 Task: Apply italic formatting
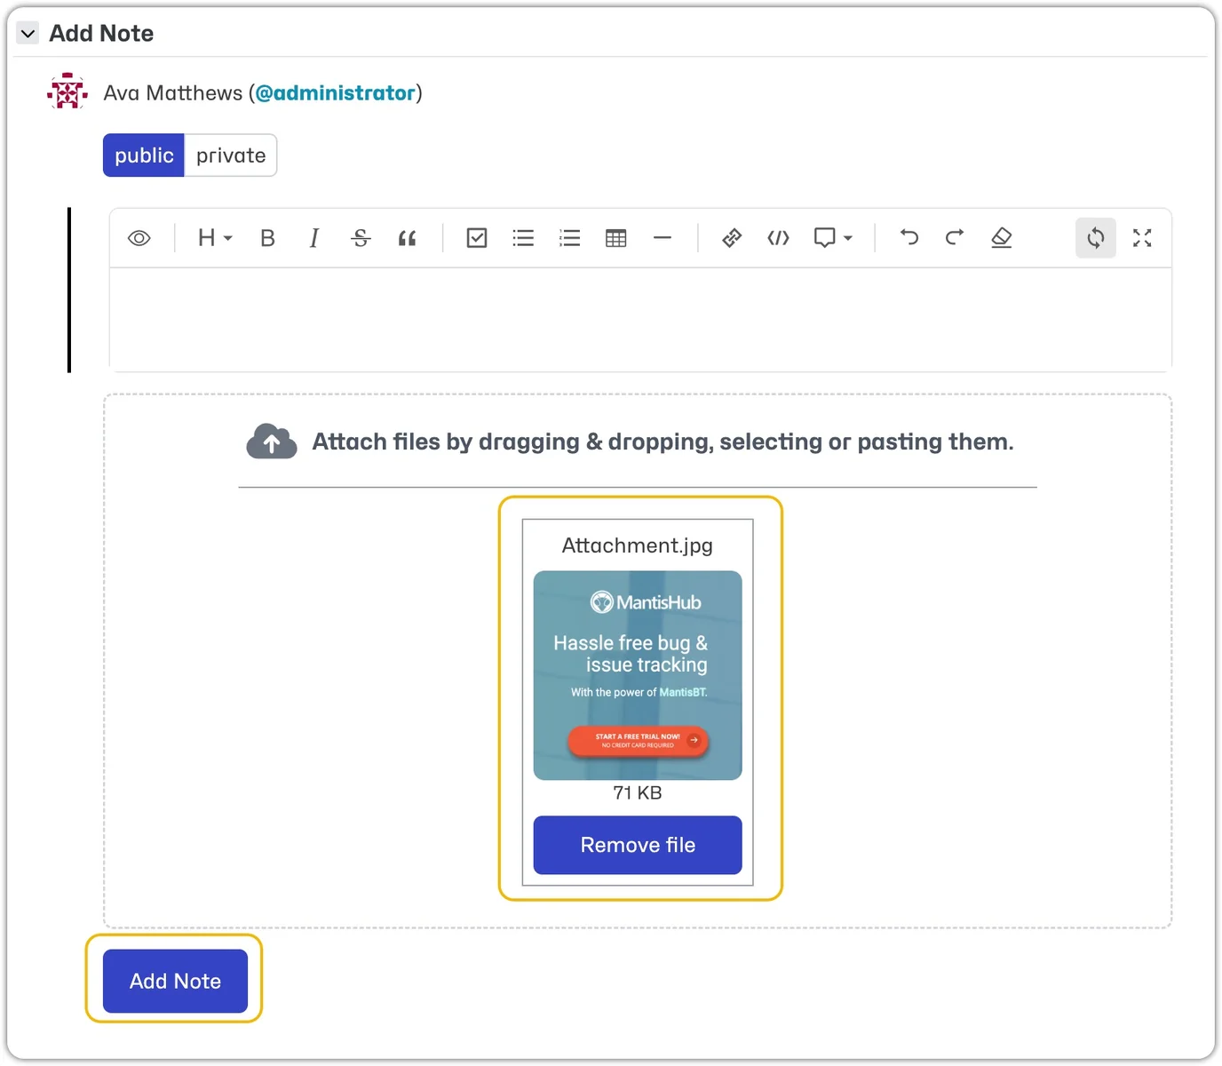click(314, 238)
